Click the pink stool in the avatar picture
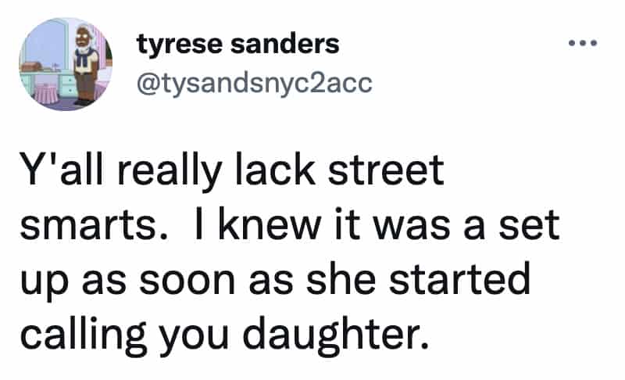 coord(47,94)
